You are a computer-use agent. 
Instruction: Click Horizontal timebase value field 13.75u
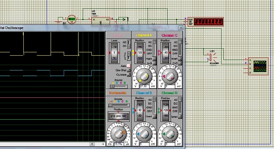[119, 144]
